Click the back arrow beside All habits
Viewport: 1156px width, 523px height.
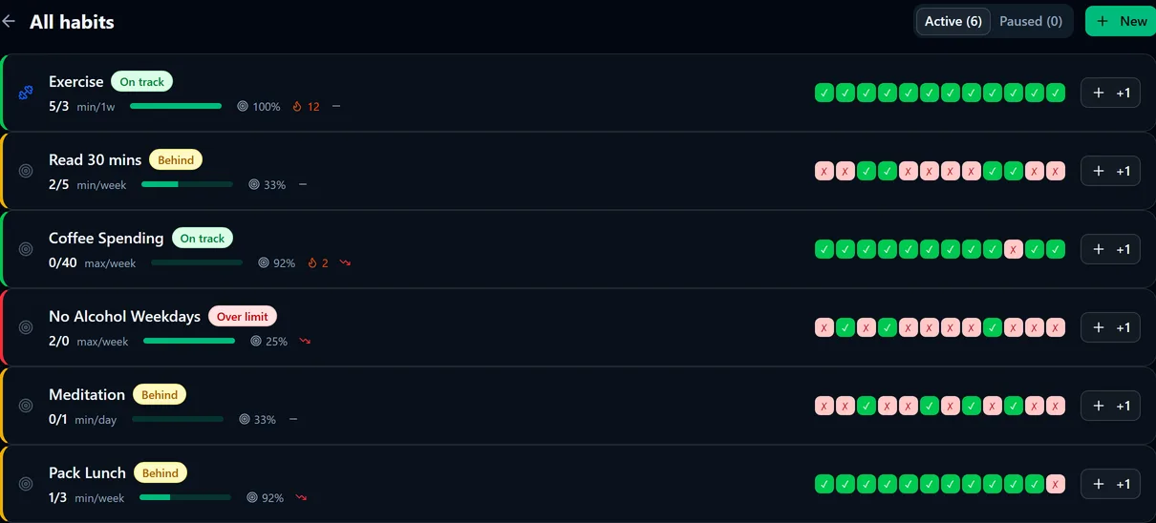9,21
